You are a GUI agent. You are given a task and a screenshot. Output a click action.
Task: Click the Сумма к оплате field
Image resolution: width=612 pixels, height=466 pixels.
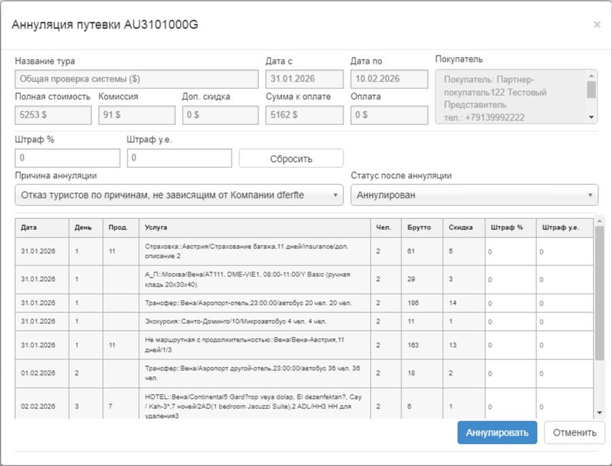304,115
